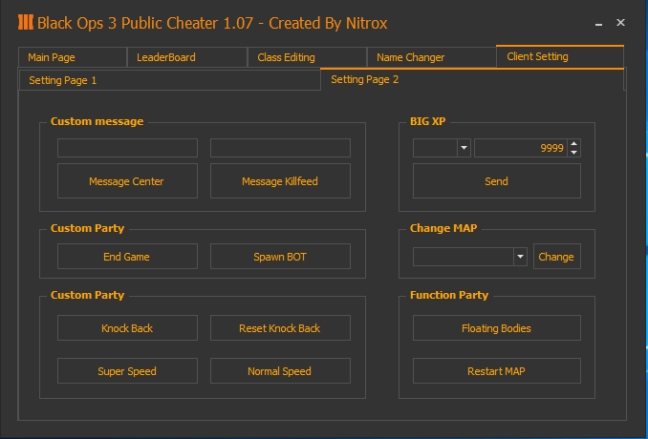Select the Setting Page 2 subtab
648x439 pixels.
(472, 79)
